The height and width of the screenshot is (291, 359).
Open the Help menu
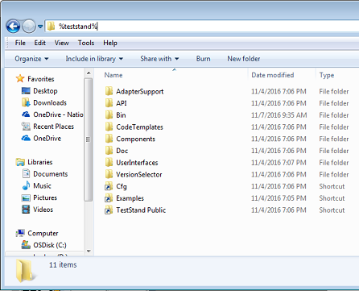pos(110,43)
